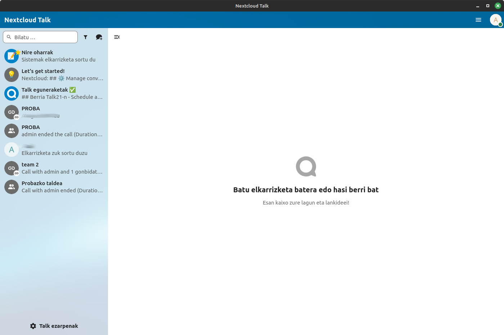The height and width of the screenshot is (335, 504).
Task: Open the Probazko taldea conversation
Action: tap(61, 187)
